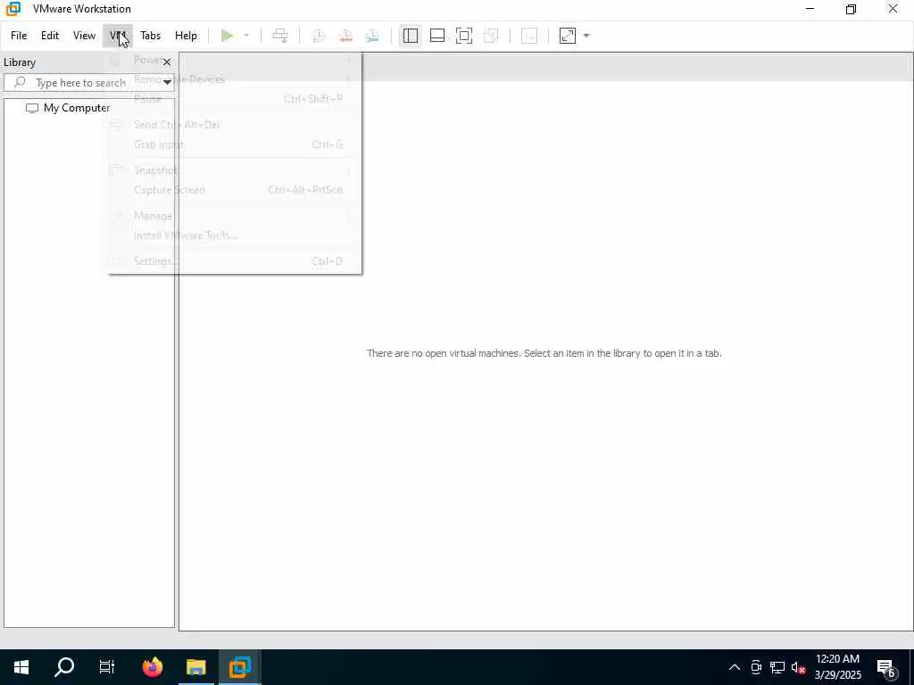Screen dimensions: 914x685
Task: Open the Tabs menu
Action: 150,36
